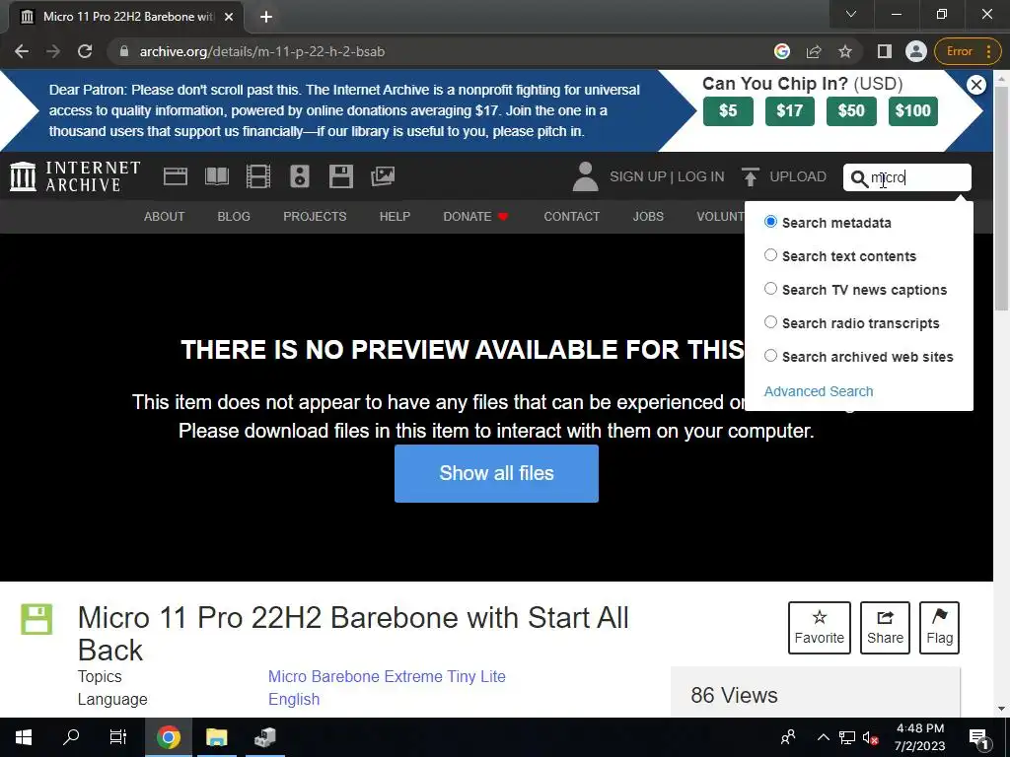Click the green software item icon beside the title

[36, 619]
